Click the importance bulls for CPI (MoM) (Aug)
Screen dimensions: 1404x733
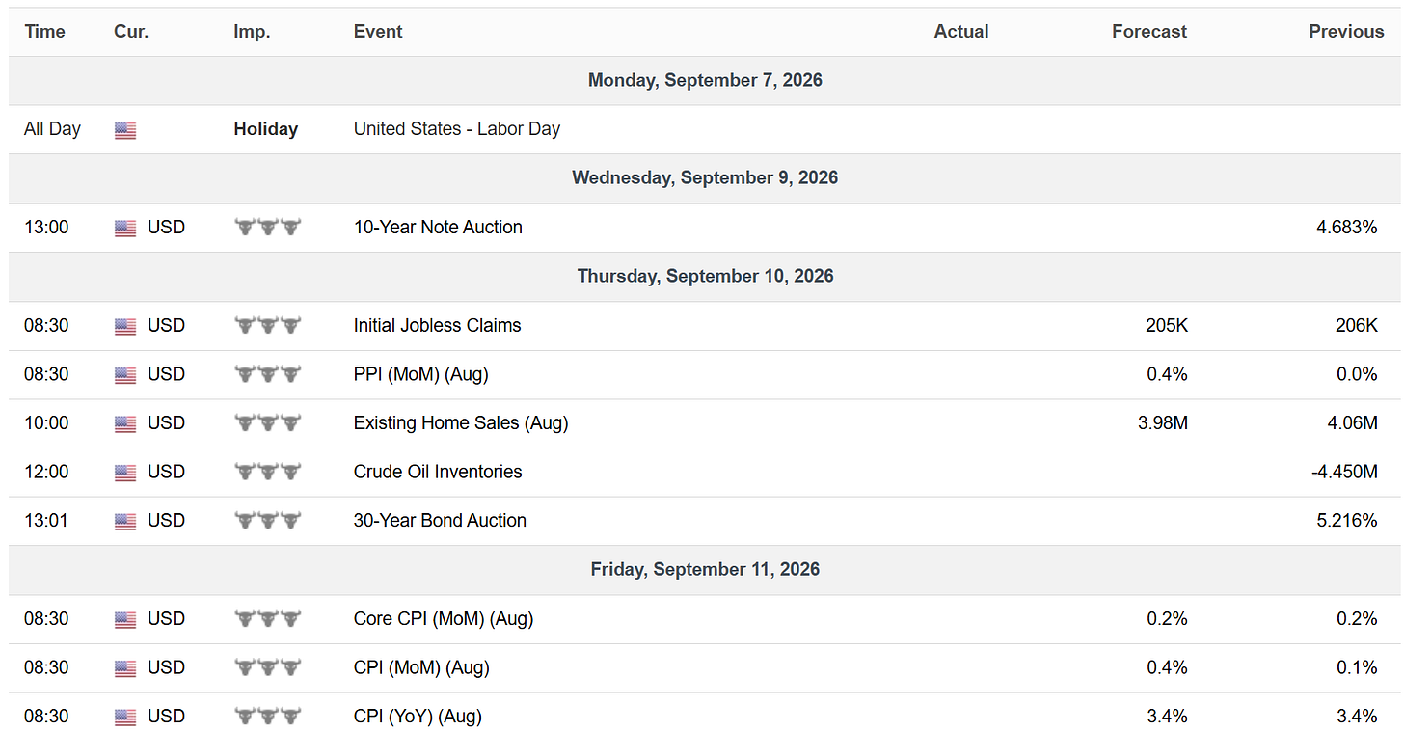click(x=268, y=667)
